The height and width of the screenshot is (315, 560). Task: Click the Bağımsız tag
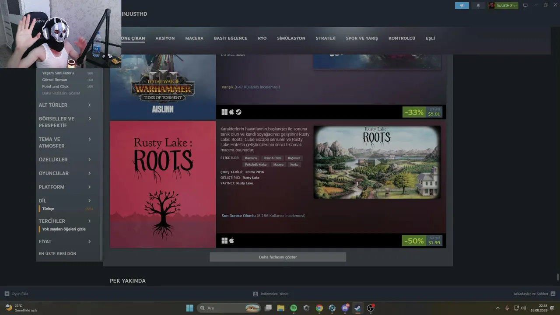tap(294, 158)
